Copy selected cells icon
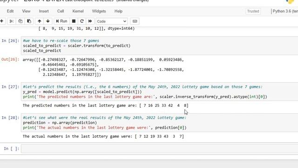Image resolution: width=298 pixels, height=168 pixels. [x=20, y=21]
